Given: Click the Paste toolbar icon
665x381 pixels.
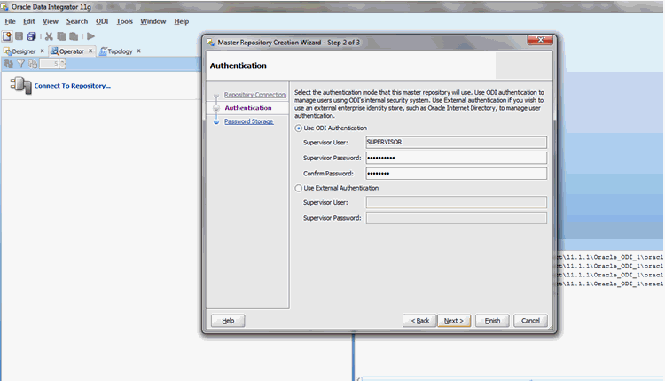Looking at the screenshot, I should (74, 36).
